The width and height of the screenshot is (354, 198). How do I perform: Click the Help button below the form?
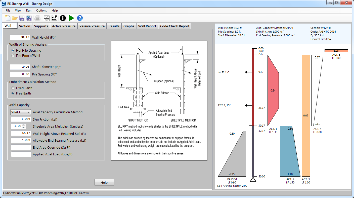click(104, 182)
